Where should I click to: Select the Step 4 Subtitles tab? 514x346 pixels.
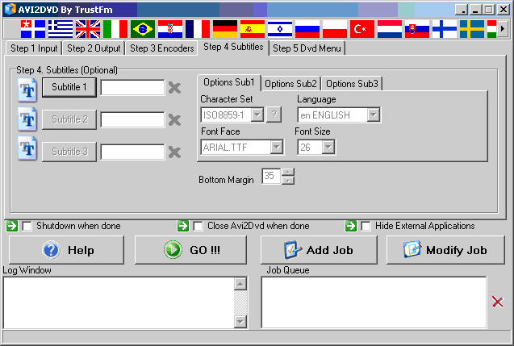tap(233, 47)
